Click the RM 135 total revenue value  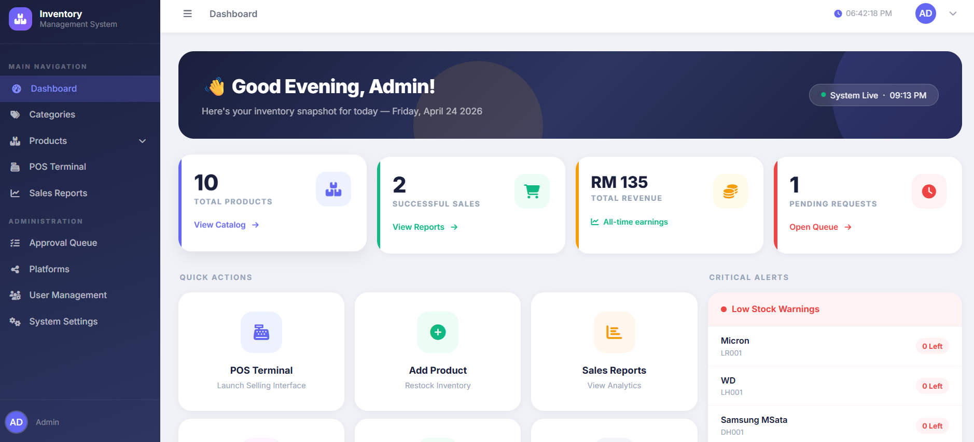[619, 182]
